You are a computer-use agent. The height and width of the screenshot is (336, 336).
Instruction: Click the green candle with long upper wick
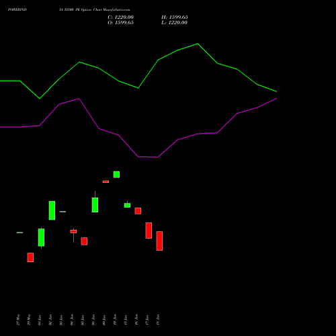pos(95,205)
